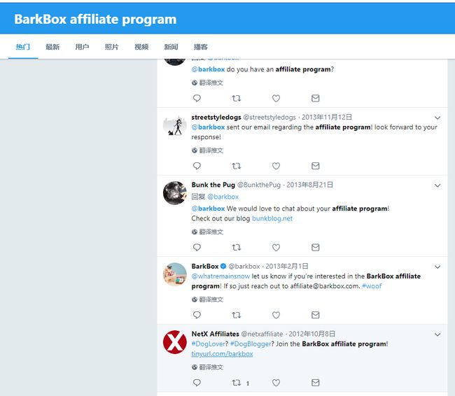Screen dimensions: 455x396
Task: Reply to Bunk the Pug's tweet
Action: pos(197,247)
